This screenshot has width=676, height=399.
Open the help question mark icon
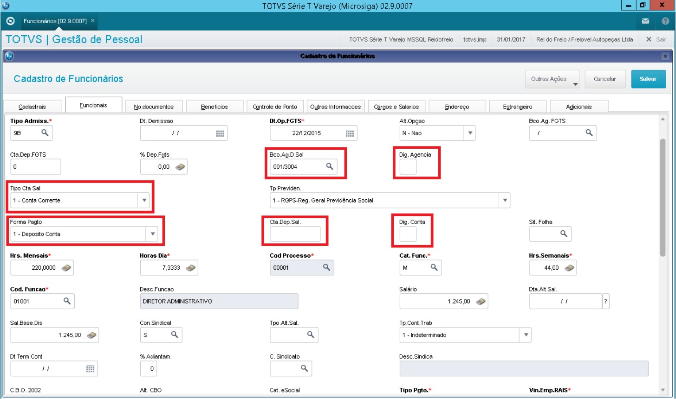pos(665,21)
